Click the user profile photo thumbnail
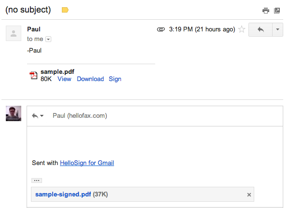Screen dimensions: 290x208 point(14,113)
